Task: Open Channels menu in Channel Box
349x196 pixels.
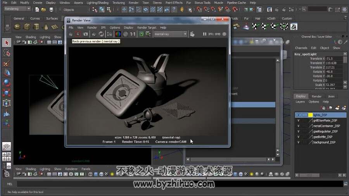Action: [x=301, y=48]
